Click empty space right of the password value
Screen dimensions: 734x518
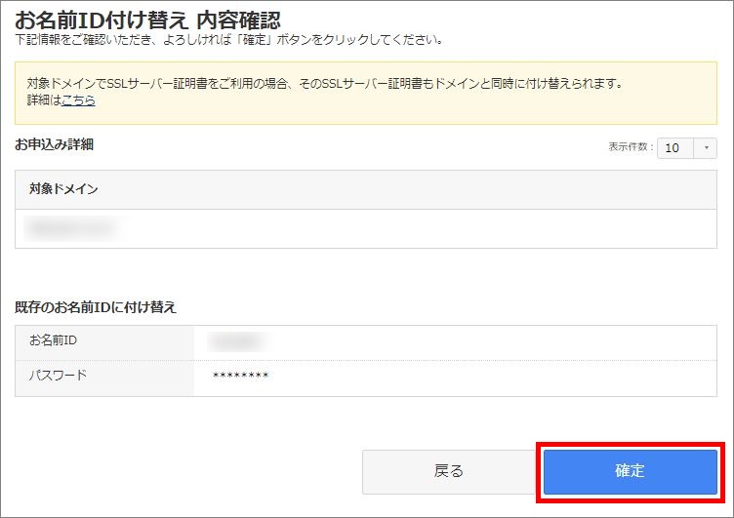click(x=488, y=377)
